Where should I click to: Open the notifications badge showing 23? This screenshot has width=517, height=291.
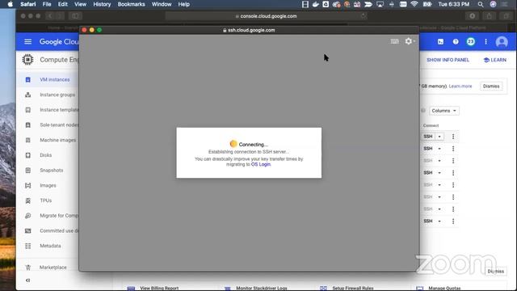pyautogui.click(x=470, y=42)
